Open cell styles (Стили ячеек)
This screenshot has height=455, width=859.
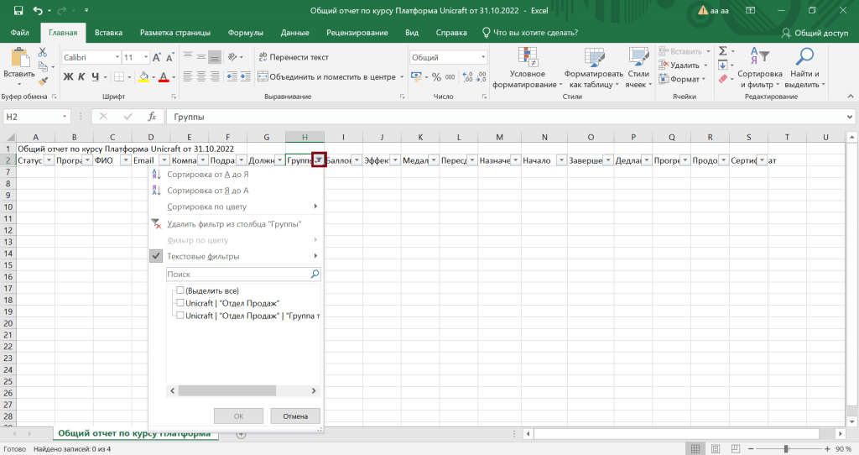point(638,67)
